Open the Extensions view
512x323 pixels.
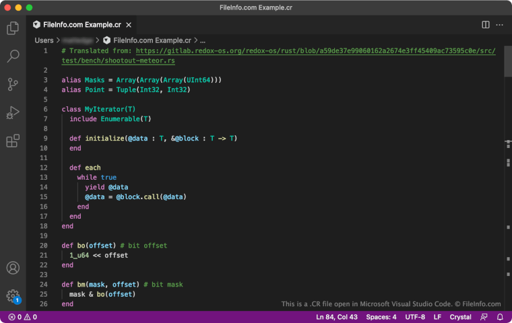coord(13,141)
